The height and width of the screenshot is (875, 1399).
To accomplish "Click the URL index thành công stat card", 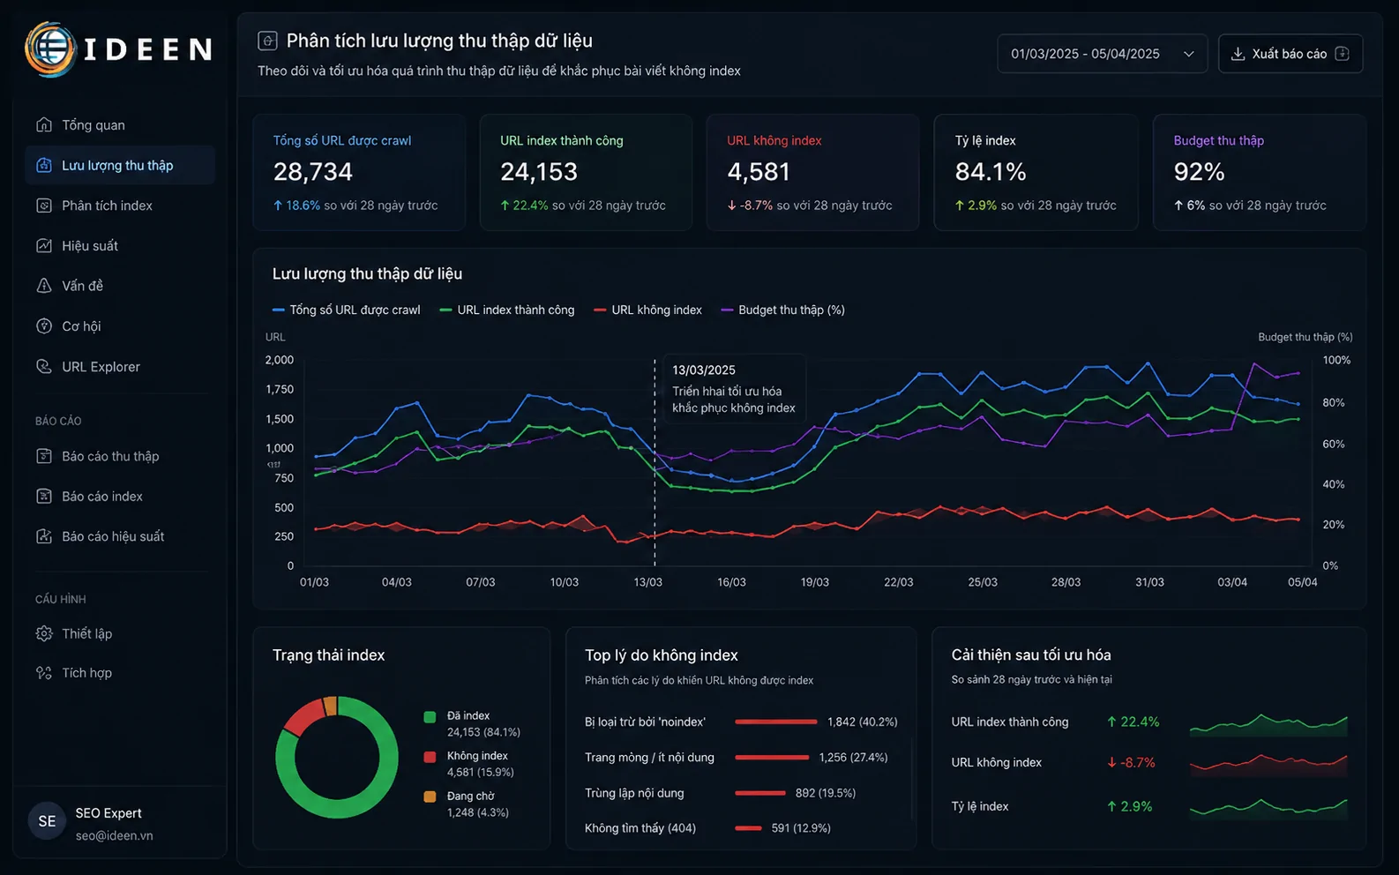I will click(x=586, y=172).
